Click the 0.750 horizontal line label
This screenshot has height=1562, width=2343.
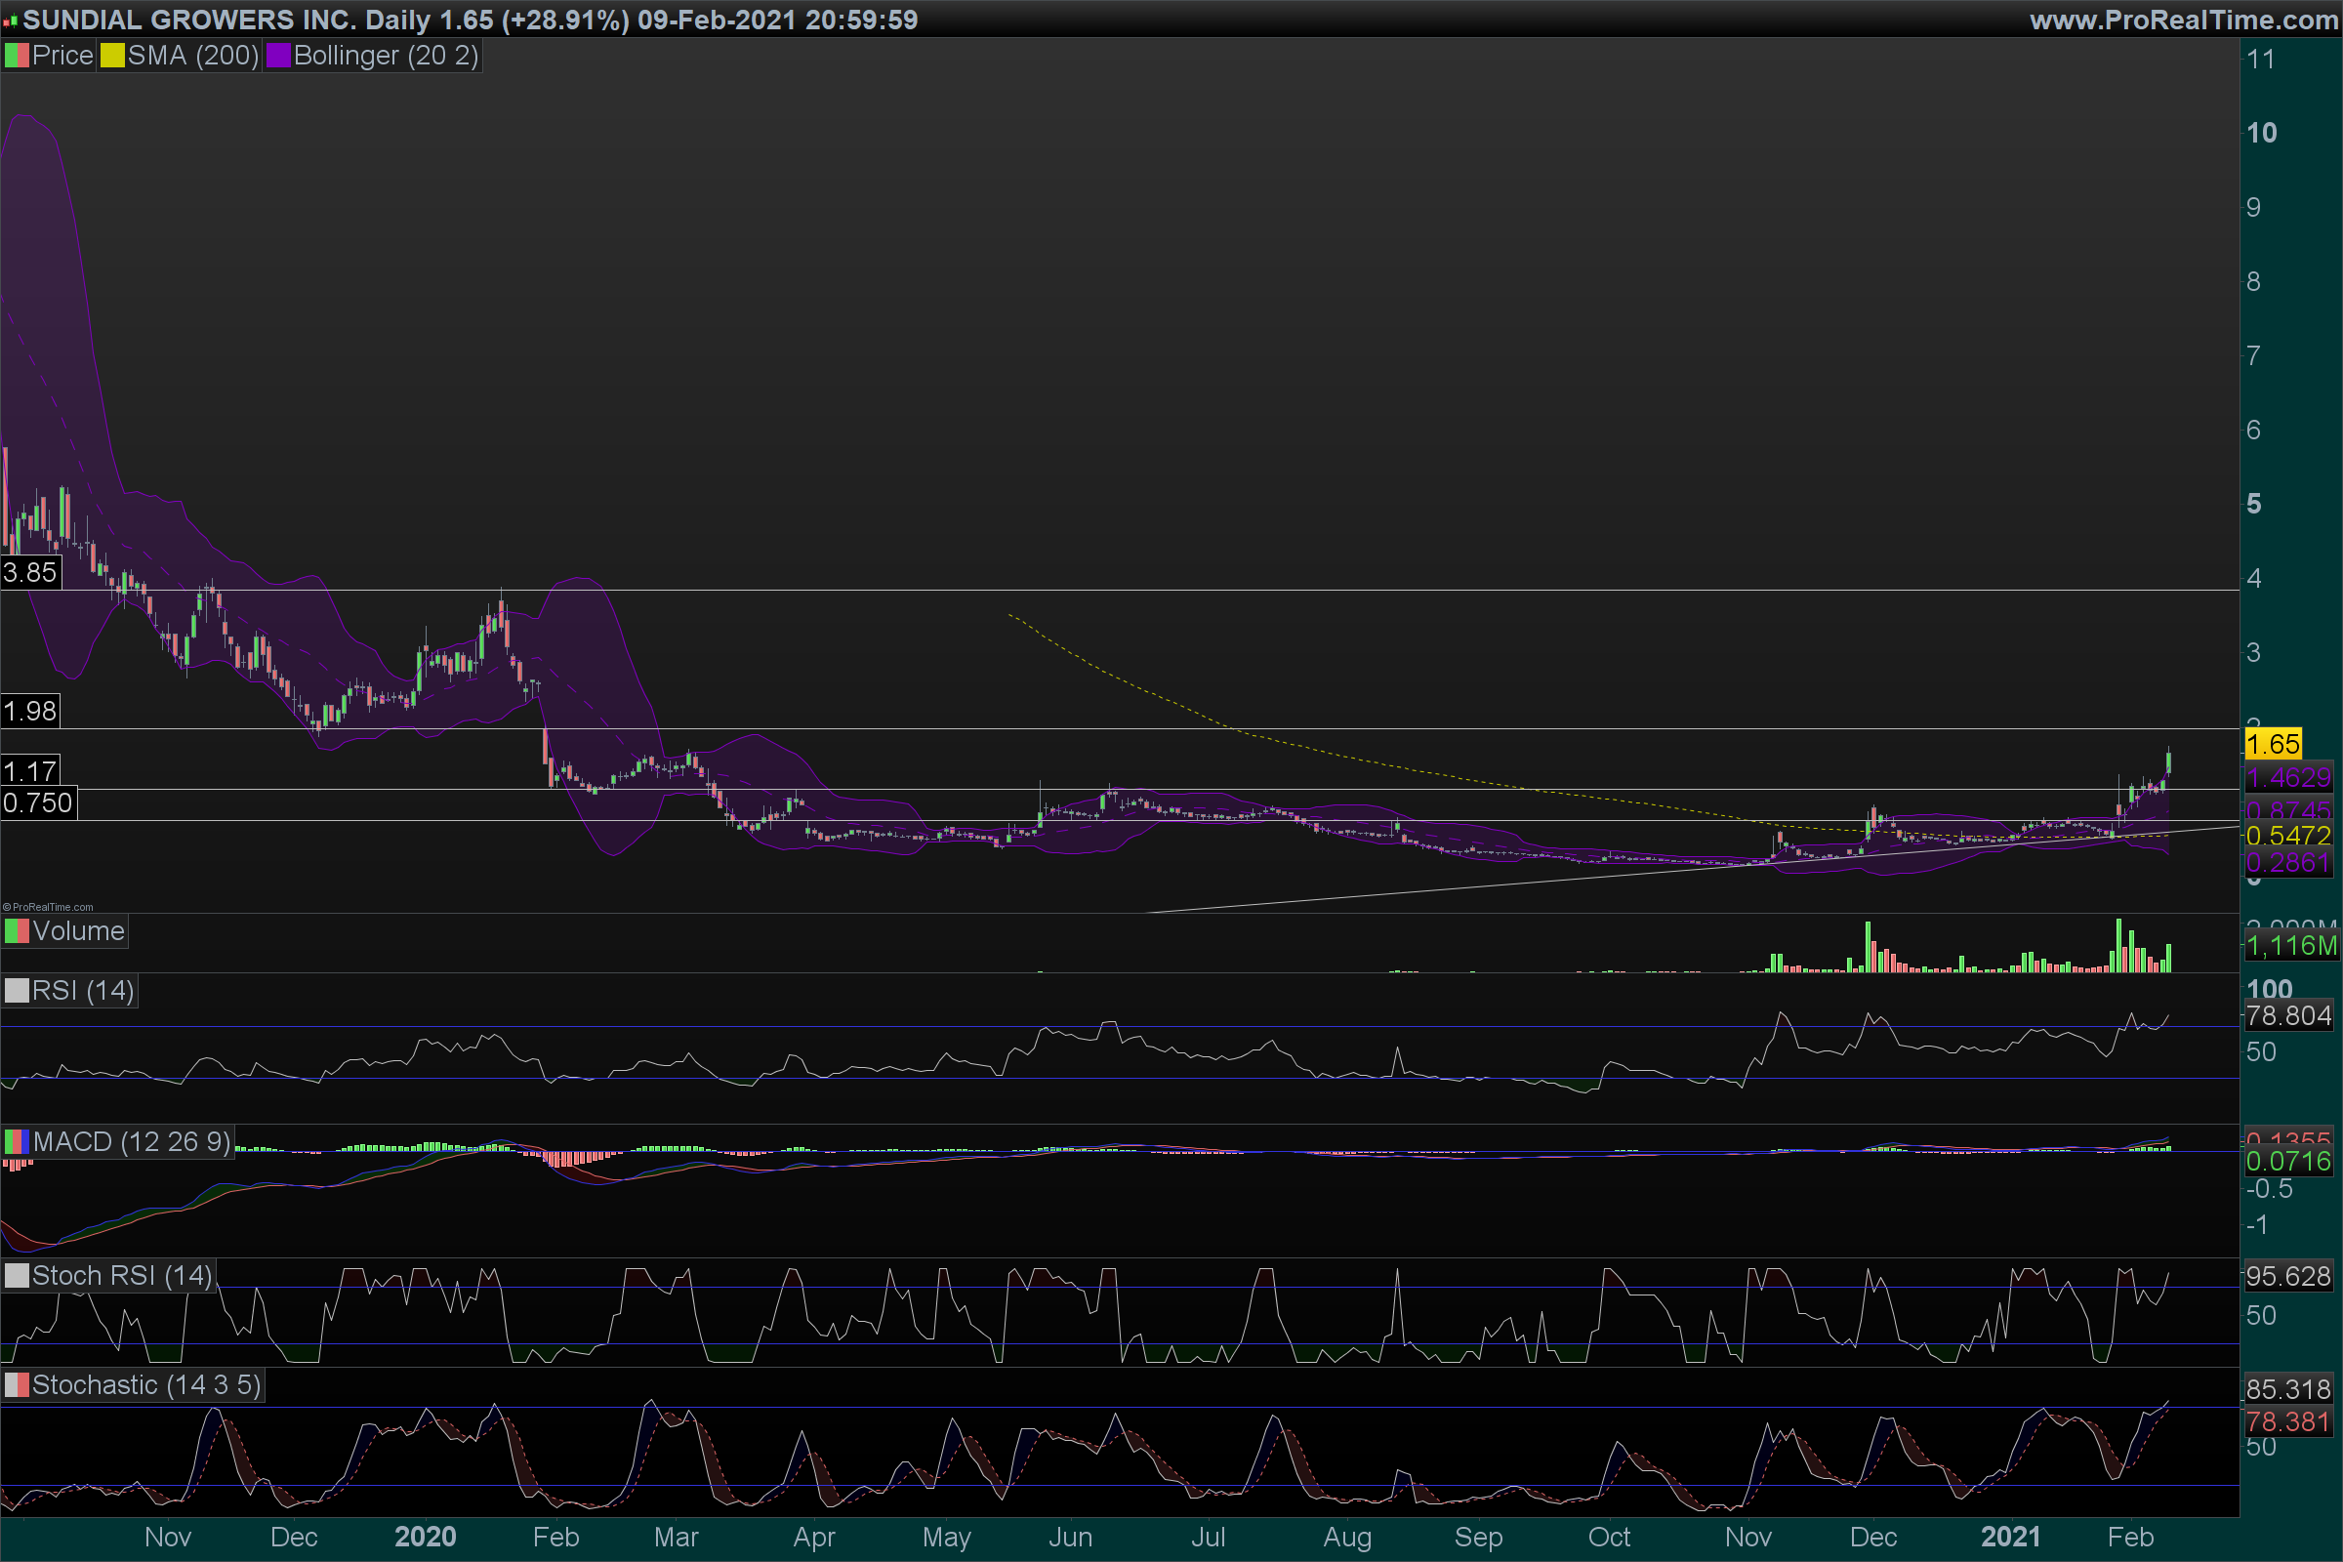coord(38,802)
